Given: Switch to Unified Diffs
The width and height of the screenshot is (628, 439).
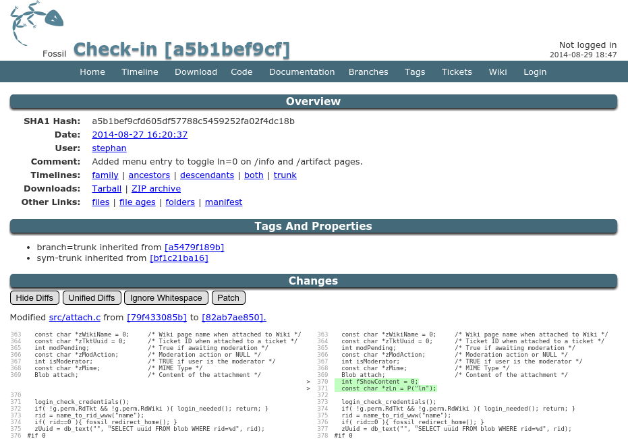Looking at the screenshot, I should tap(92, 297).
